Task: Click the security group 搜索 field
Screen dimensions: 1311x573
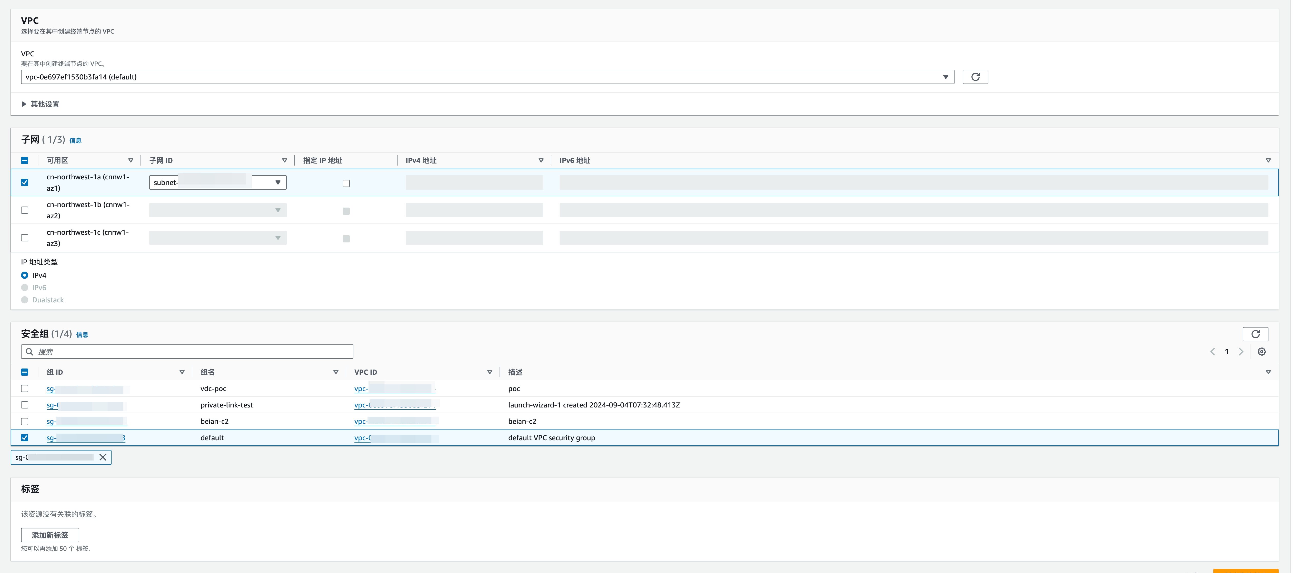Action: tap(187, 352)
